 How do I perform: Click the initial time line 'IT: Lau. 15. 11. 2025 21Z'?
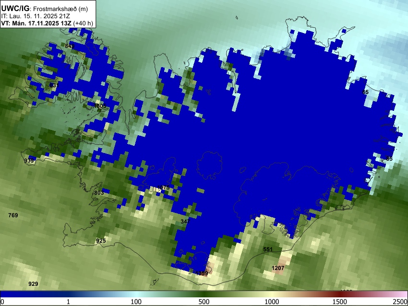click(x=36, y=16)
